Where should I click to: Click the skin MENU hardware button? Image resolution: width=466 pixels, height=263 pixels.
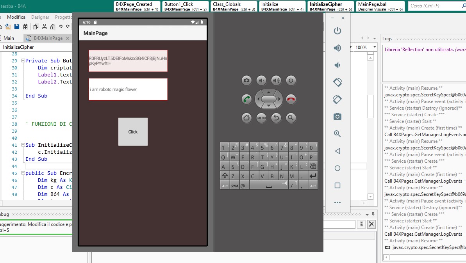pos(261,118)
